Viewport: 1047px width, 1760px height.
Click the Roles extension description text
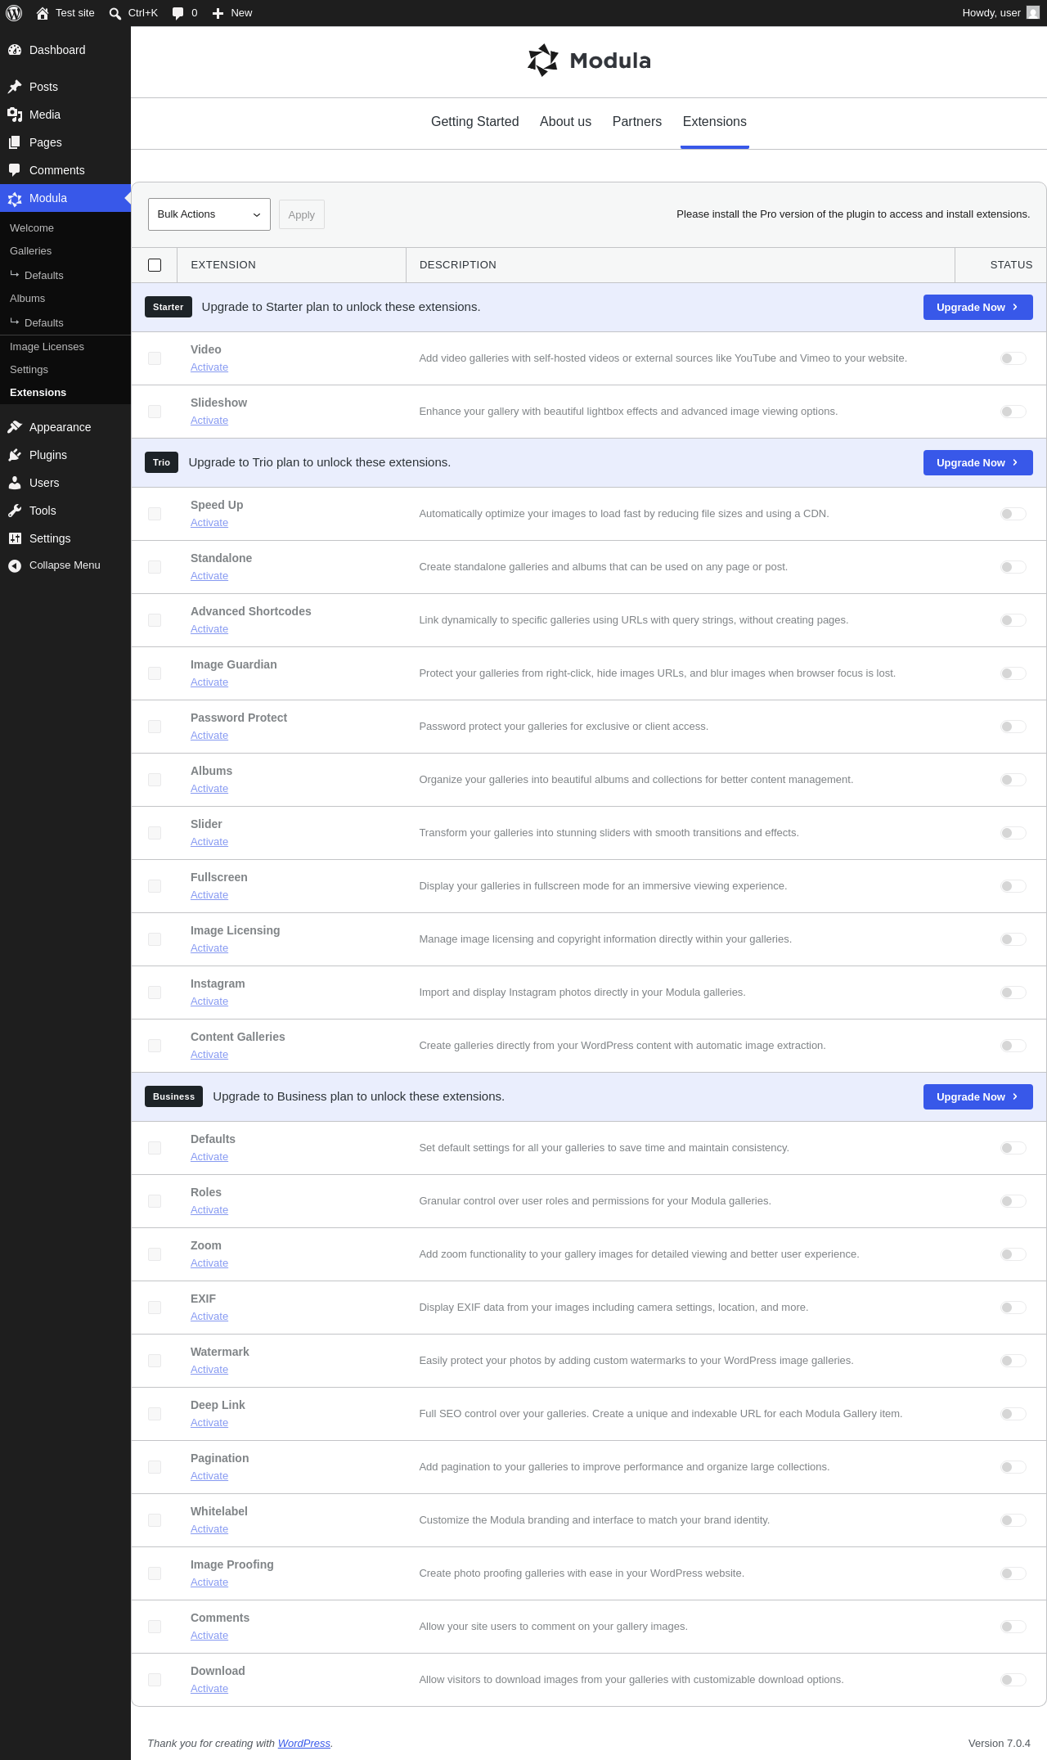click(x=595, y=1201)
